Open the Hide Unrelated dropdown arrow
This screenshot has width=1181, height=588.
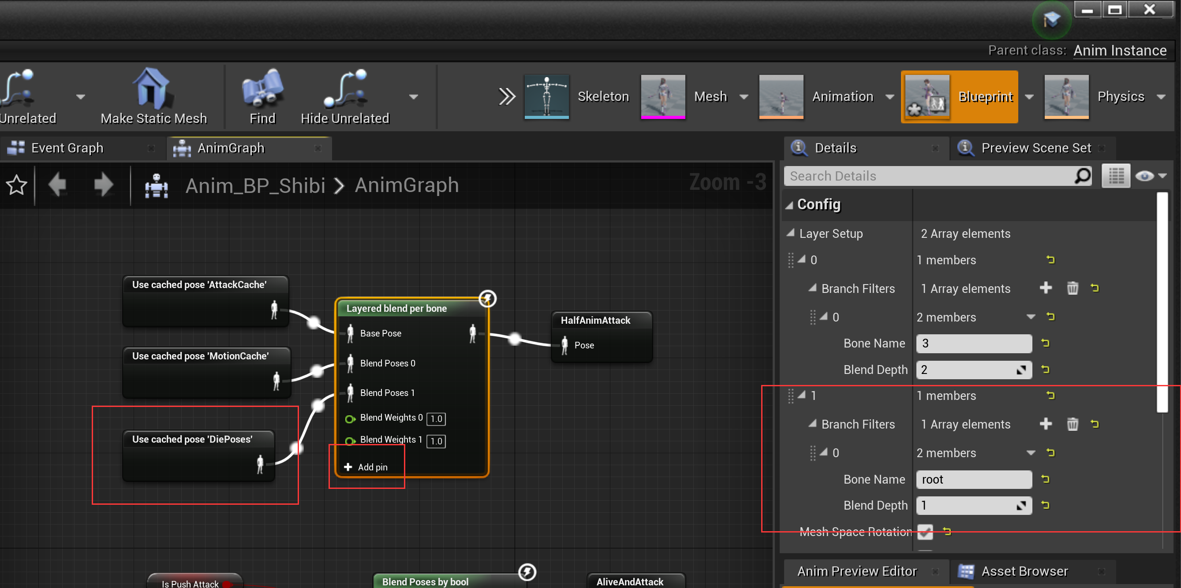(x=413, y=96)
